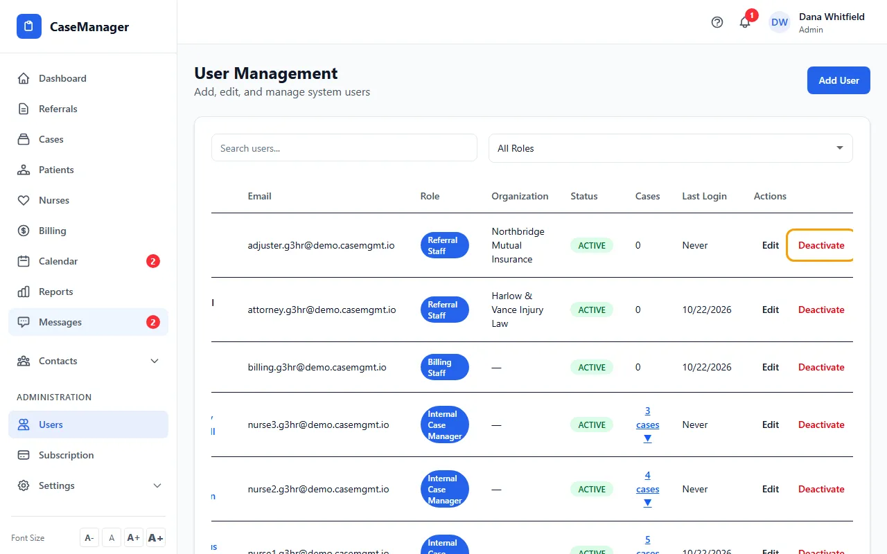The image size is (887, 554).
Task: Open the help question mark icon
Action: click(717, 22)
